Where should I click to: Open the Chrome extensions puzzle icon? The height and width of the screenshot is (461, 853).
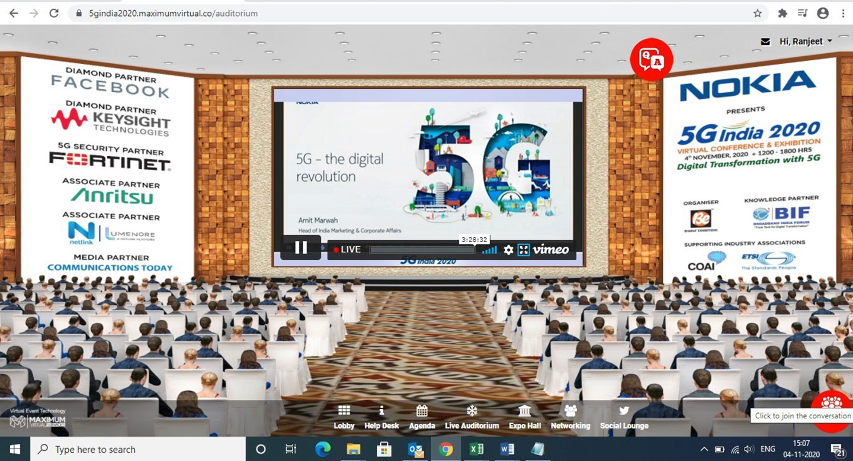click(783, 13)
